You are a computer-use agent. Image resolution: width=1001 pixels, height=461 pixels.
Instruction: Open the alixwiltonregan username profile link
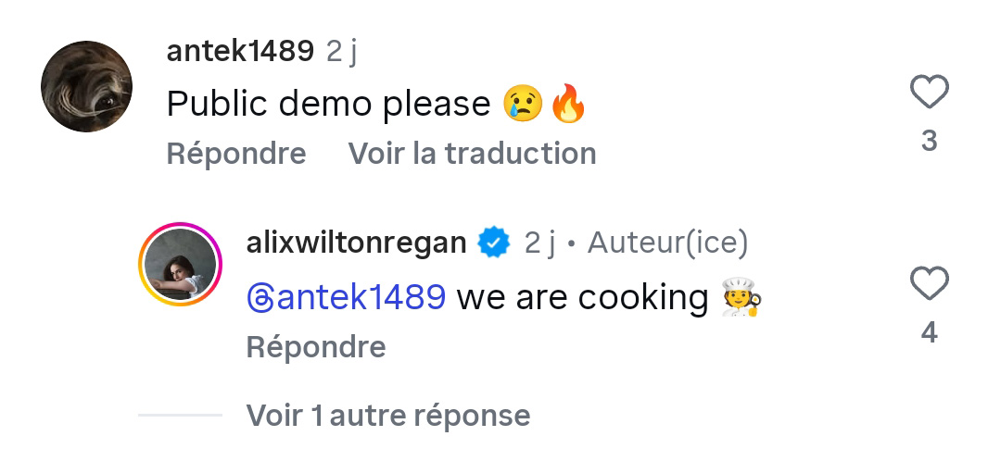tap(356, 243)
